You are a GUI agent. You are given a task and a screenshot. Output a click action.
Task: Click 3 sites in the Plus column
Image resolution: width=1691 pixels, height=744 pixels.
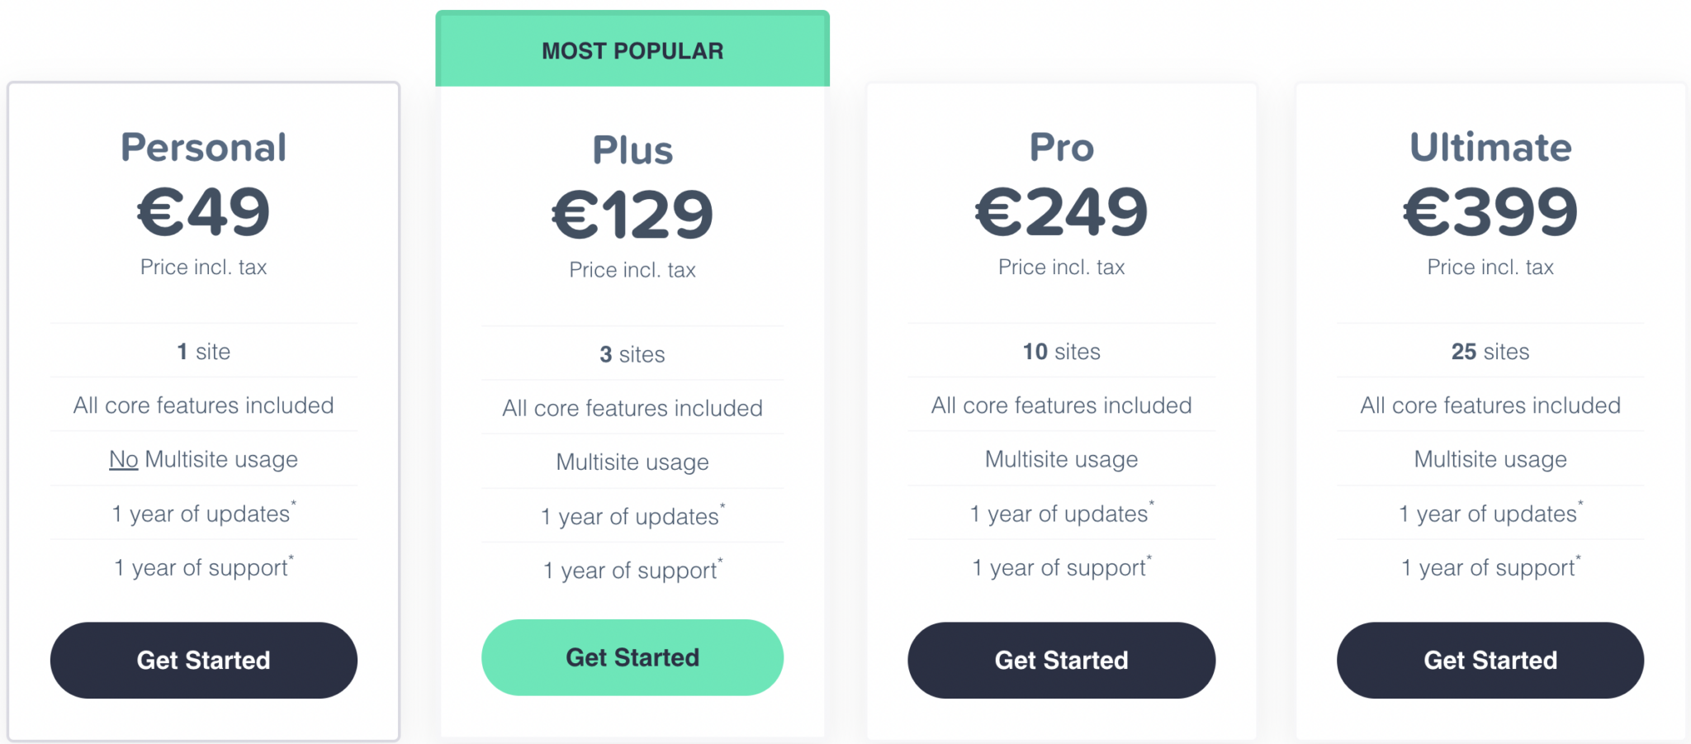(x=632, y=354)
